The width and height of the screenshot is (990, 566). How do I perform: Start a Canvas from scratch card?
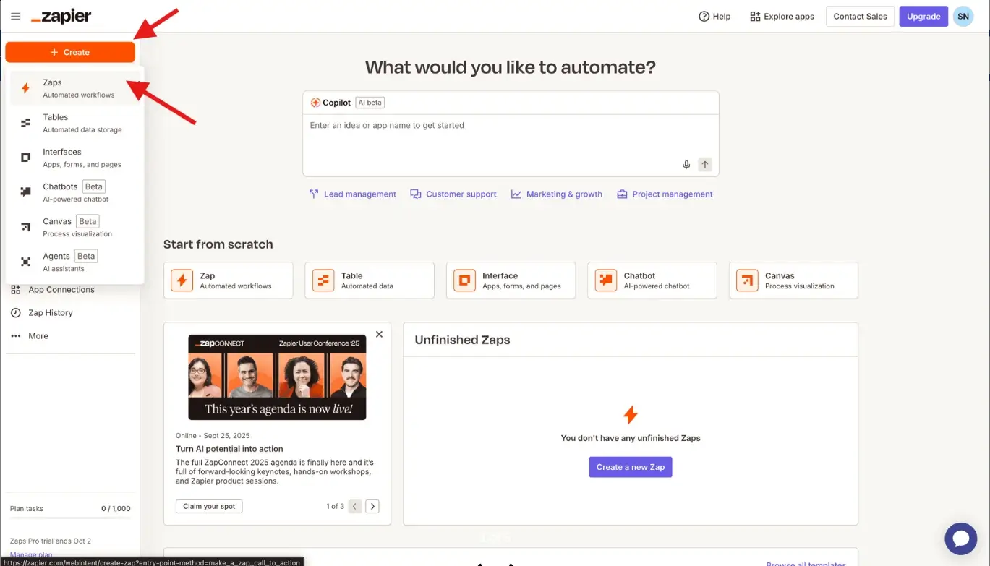coord(794,280)
